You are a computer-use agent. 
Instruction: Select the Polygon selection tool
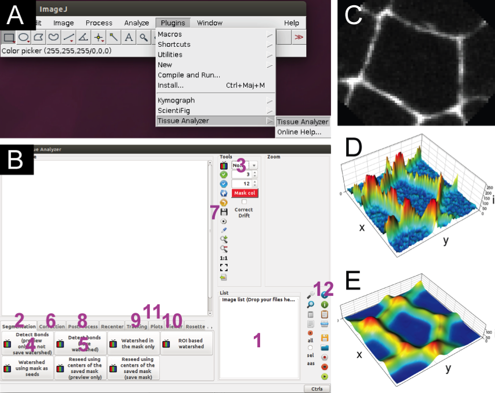tap(38, 37)
